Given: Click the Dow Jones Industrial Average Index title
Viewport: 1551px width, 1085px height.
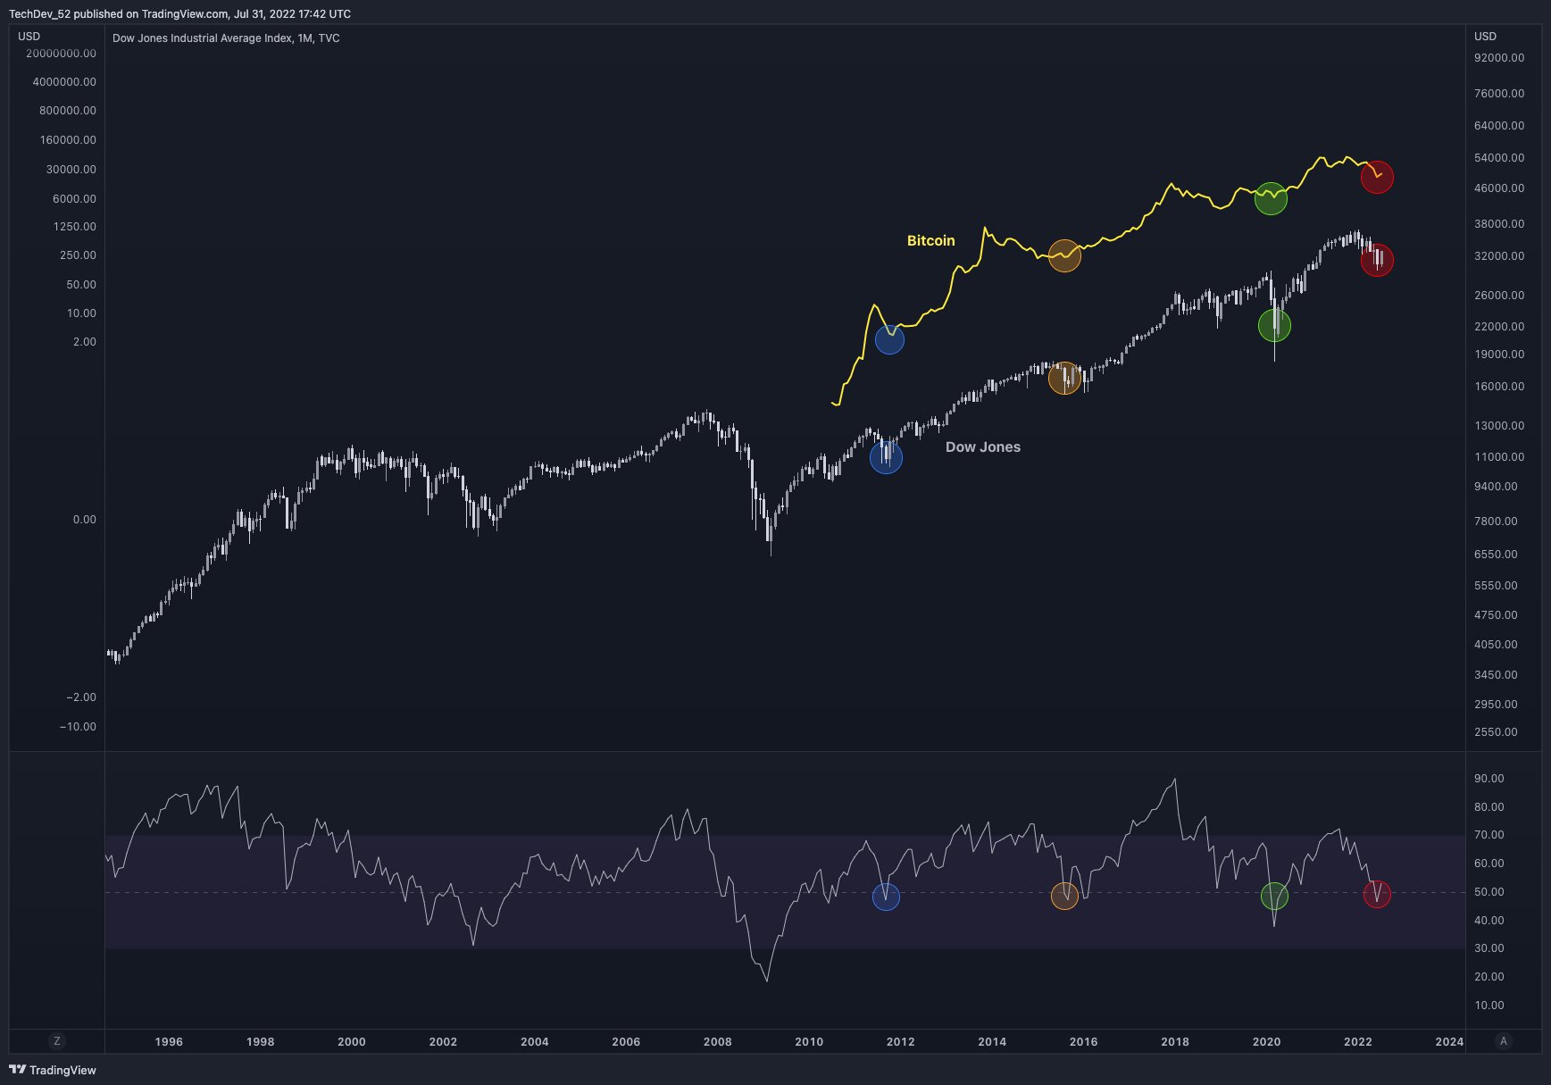Looking at the screenshot, I should tap(226, 38).
